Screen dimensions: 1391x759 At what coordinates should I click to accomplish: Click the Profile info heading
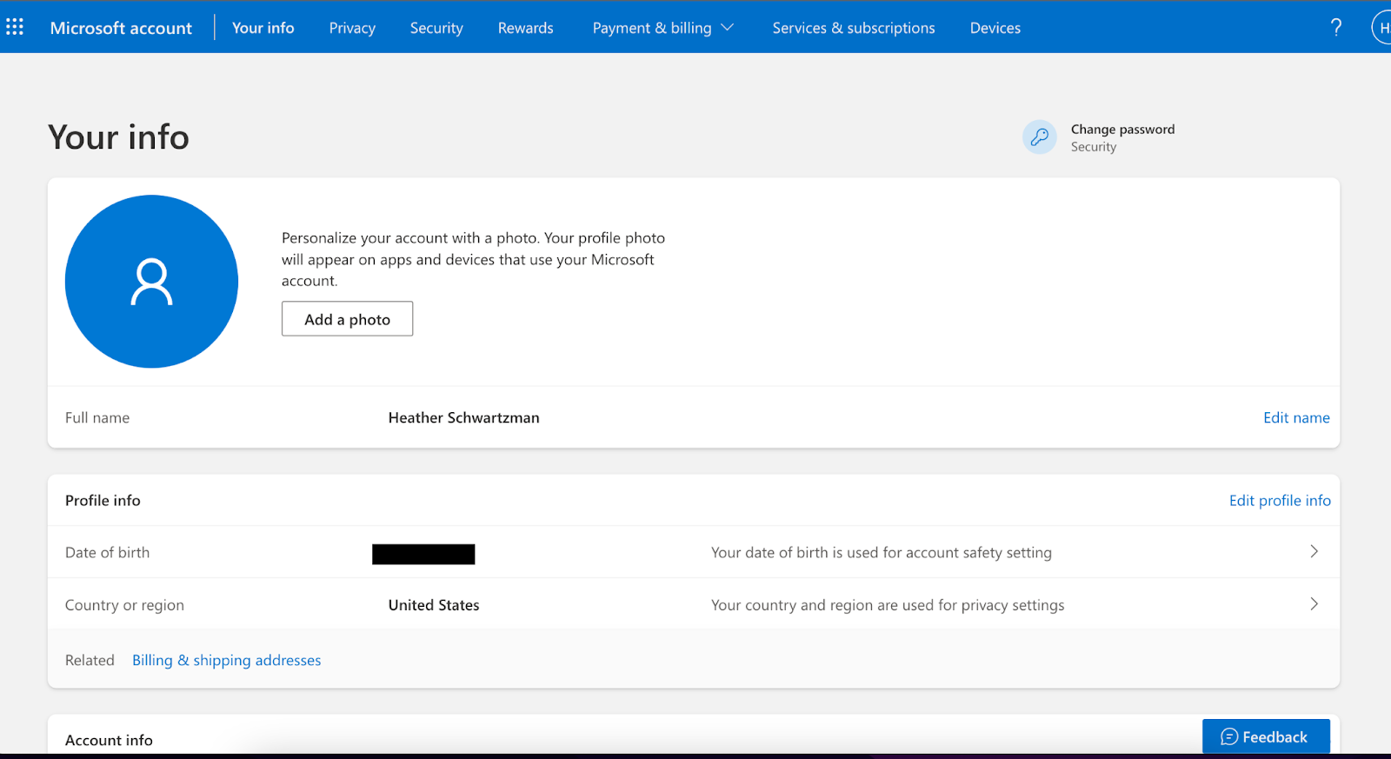pyautogui.click(x=103, y=500)
